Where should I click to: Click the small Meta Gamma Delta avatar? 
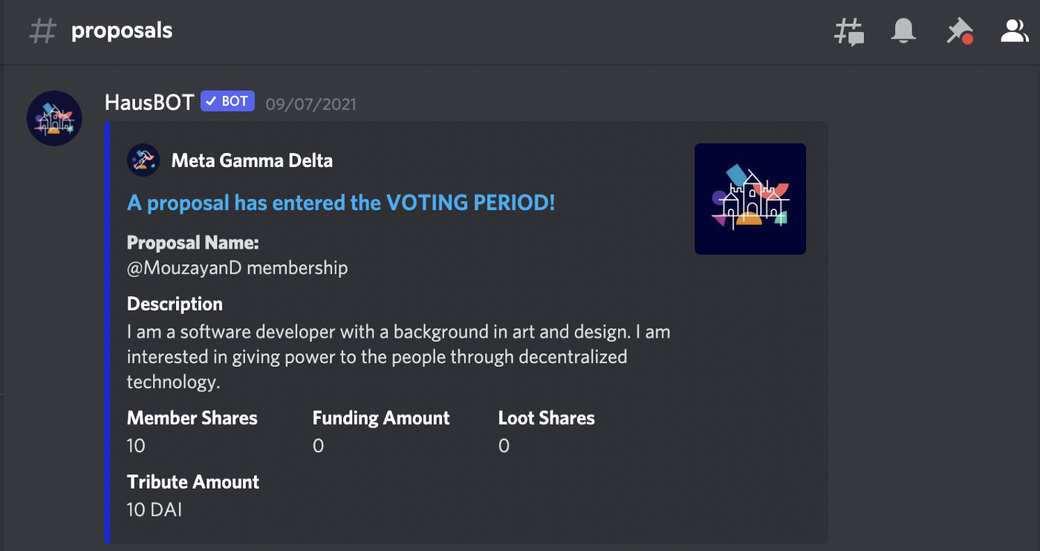tap(143, 160)
